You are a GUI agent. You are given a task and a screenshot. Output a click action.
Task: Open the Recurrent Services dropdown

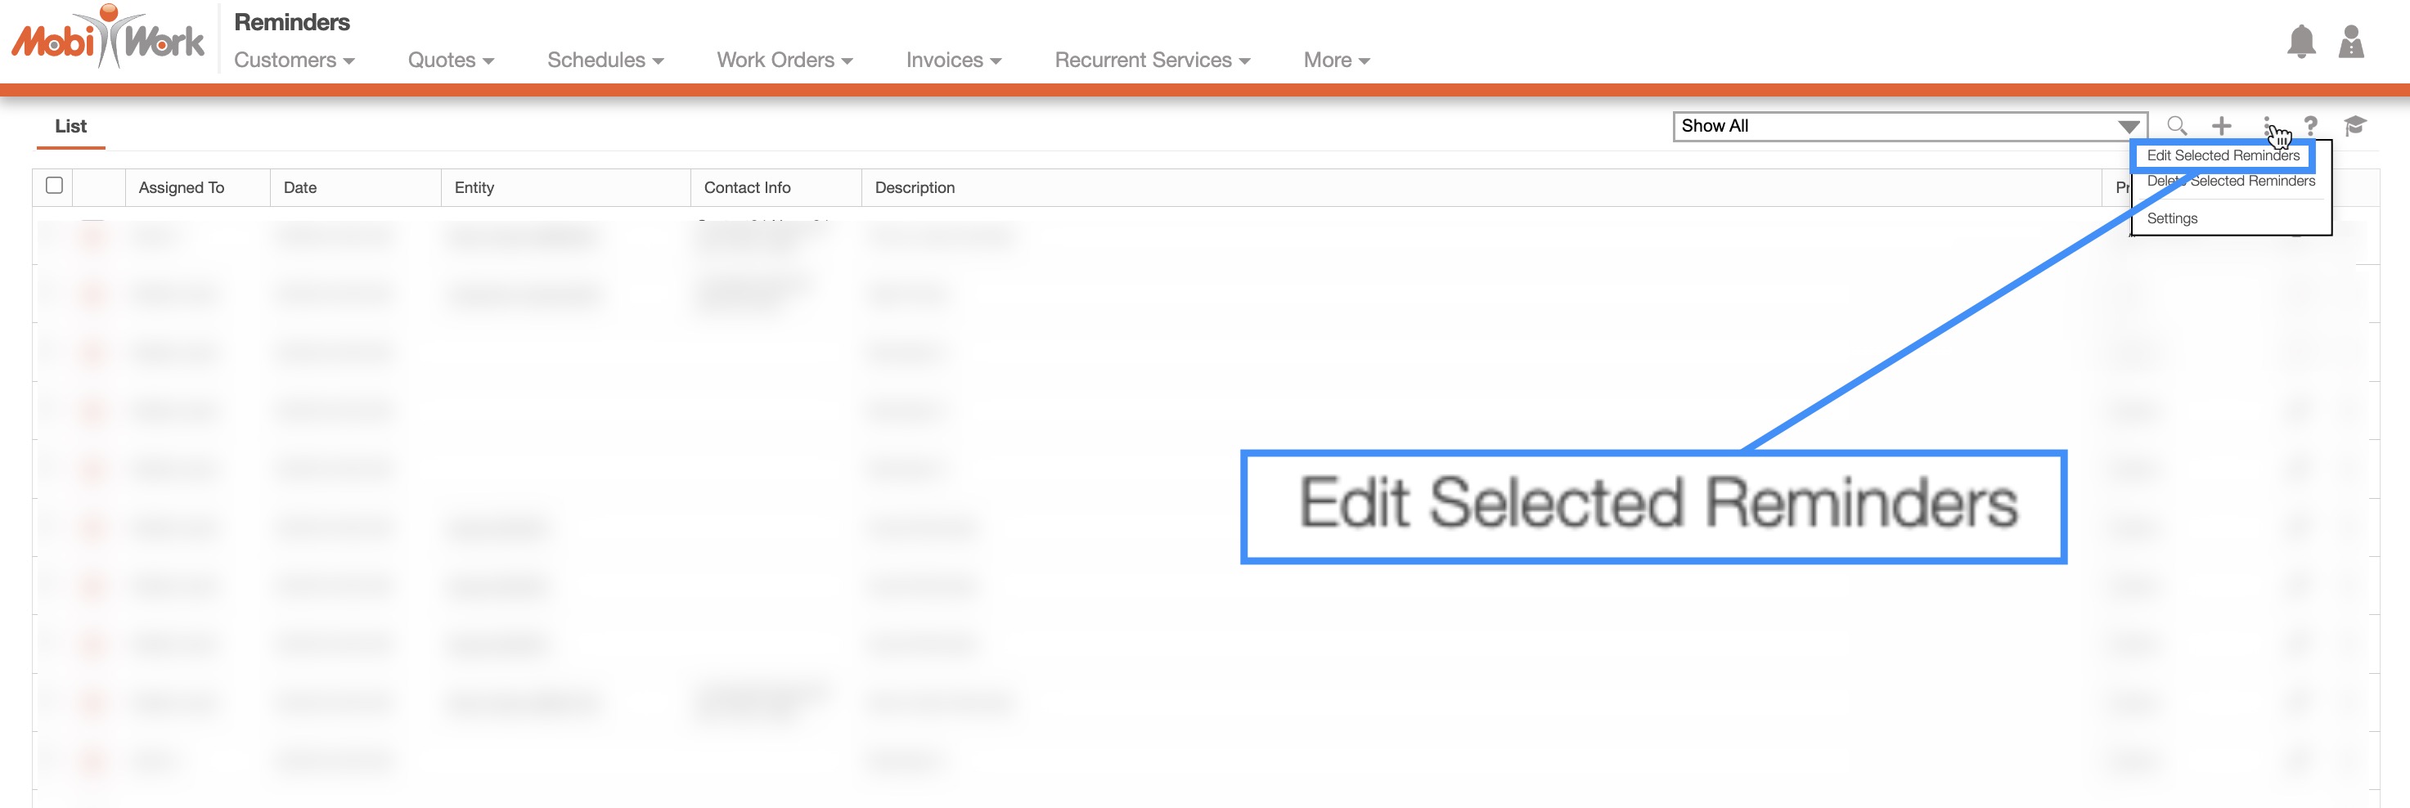pos(1152,60)
